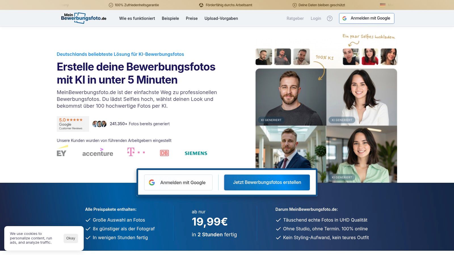
Task: Click the shield icon beside Deine Daten bleiben geschützt
Action: point(294,5)
